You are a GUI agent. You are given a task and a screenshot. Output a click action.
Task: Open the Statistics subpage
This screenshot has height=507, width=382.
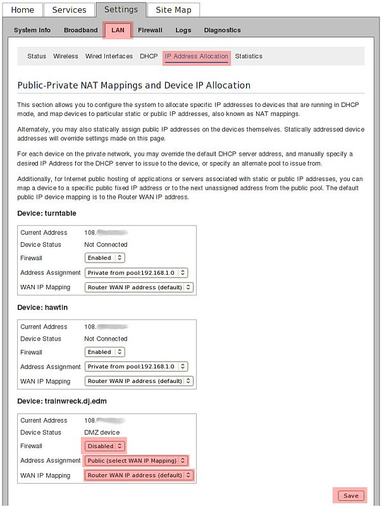tap(249, 56)
